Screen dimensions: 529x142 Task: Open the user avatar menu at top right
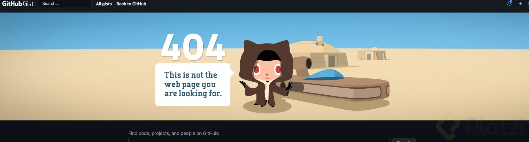(x=528, y=4)
